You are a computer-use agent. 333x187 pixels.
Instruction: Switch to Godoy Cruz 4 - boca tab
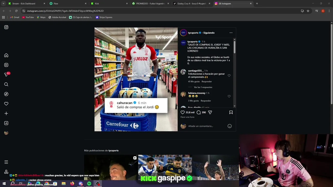pos(192,4)
